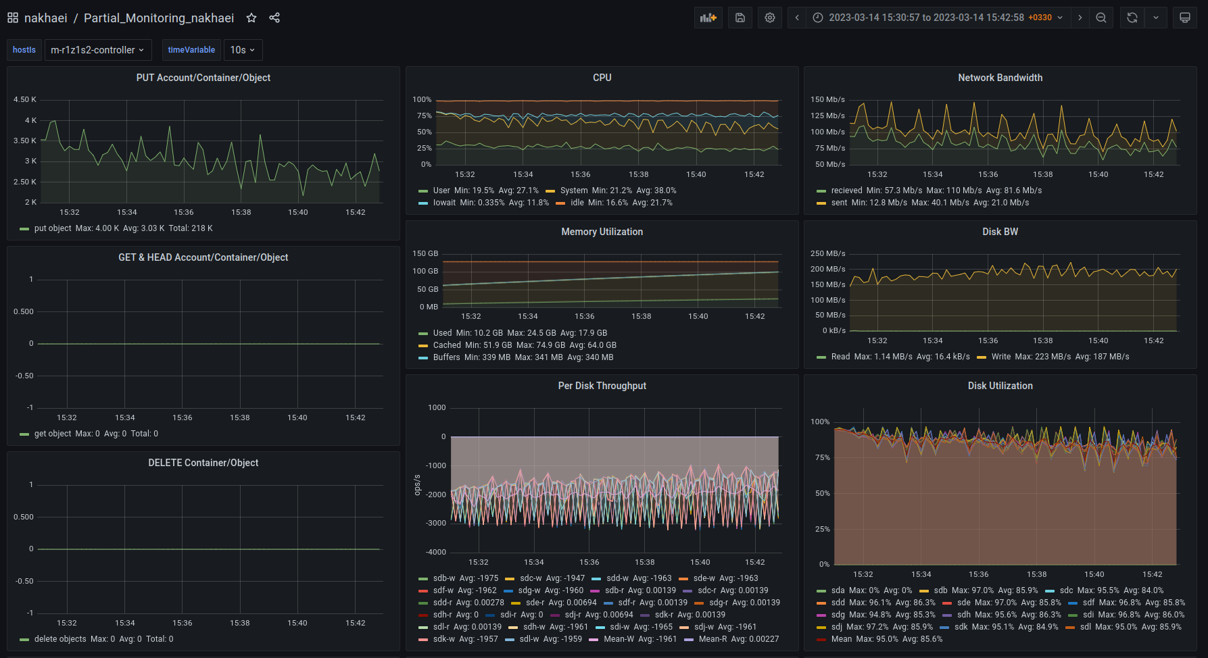Open the time range picker
Viewport: 1208px width, 658px height.
938,18
